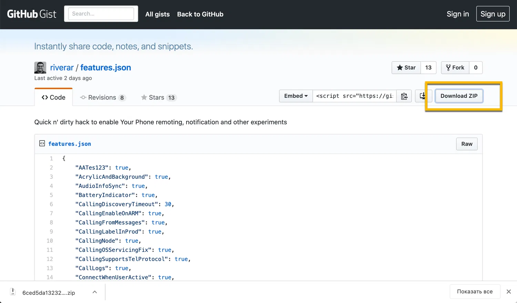
Task: Click the Sign up button
Action: click(x=493, y=14)
